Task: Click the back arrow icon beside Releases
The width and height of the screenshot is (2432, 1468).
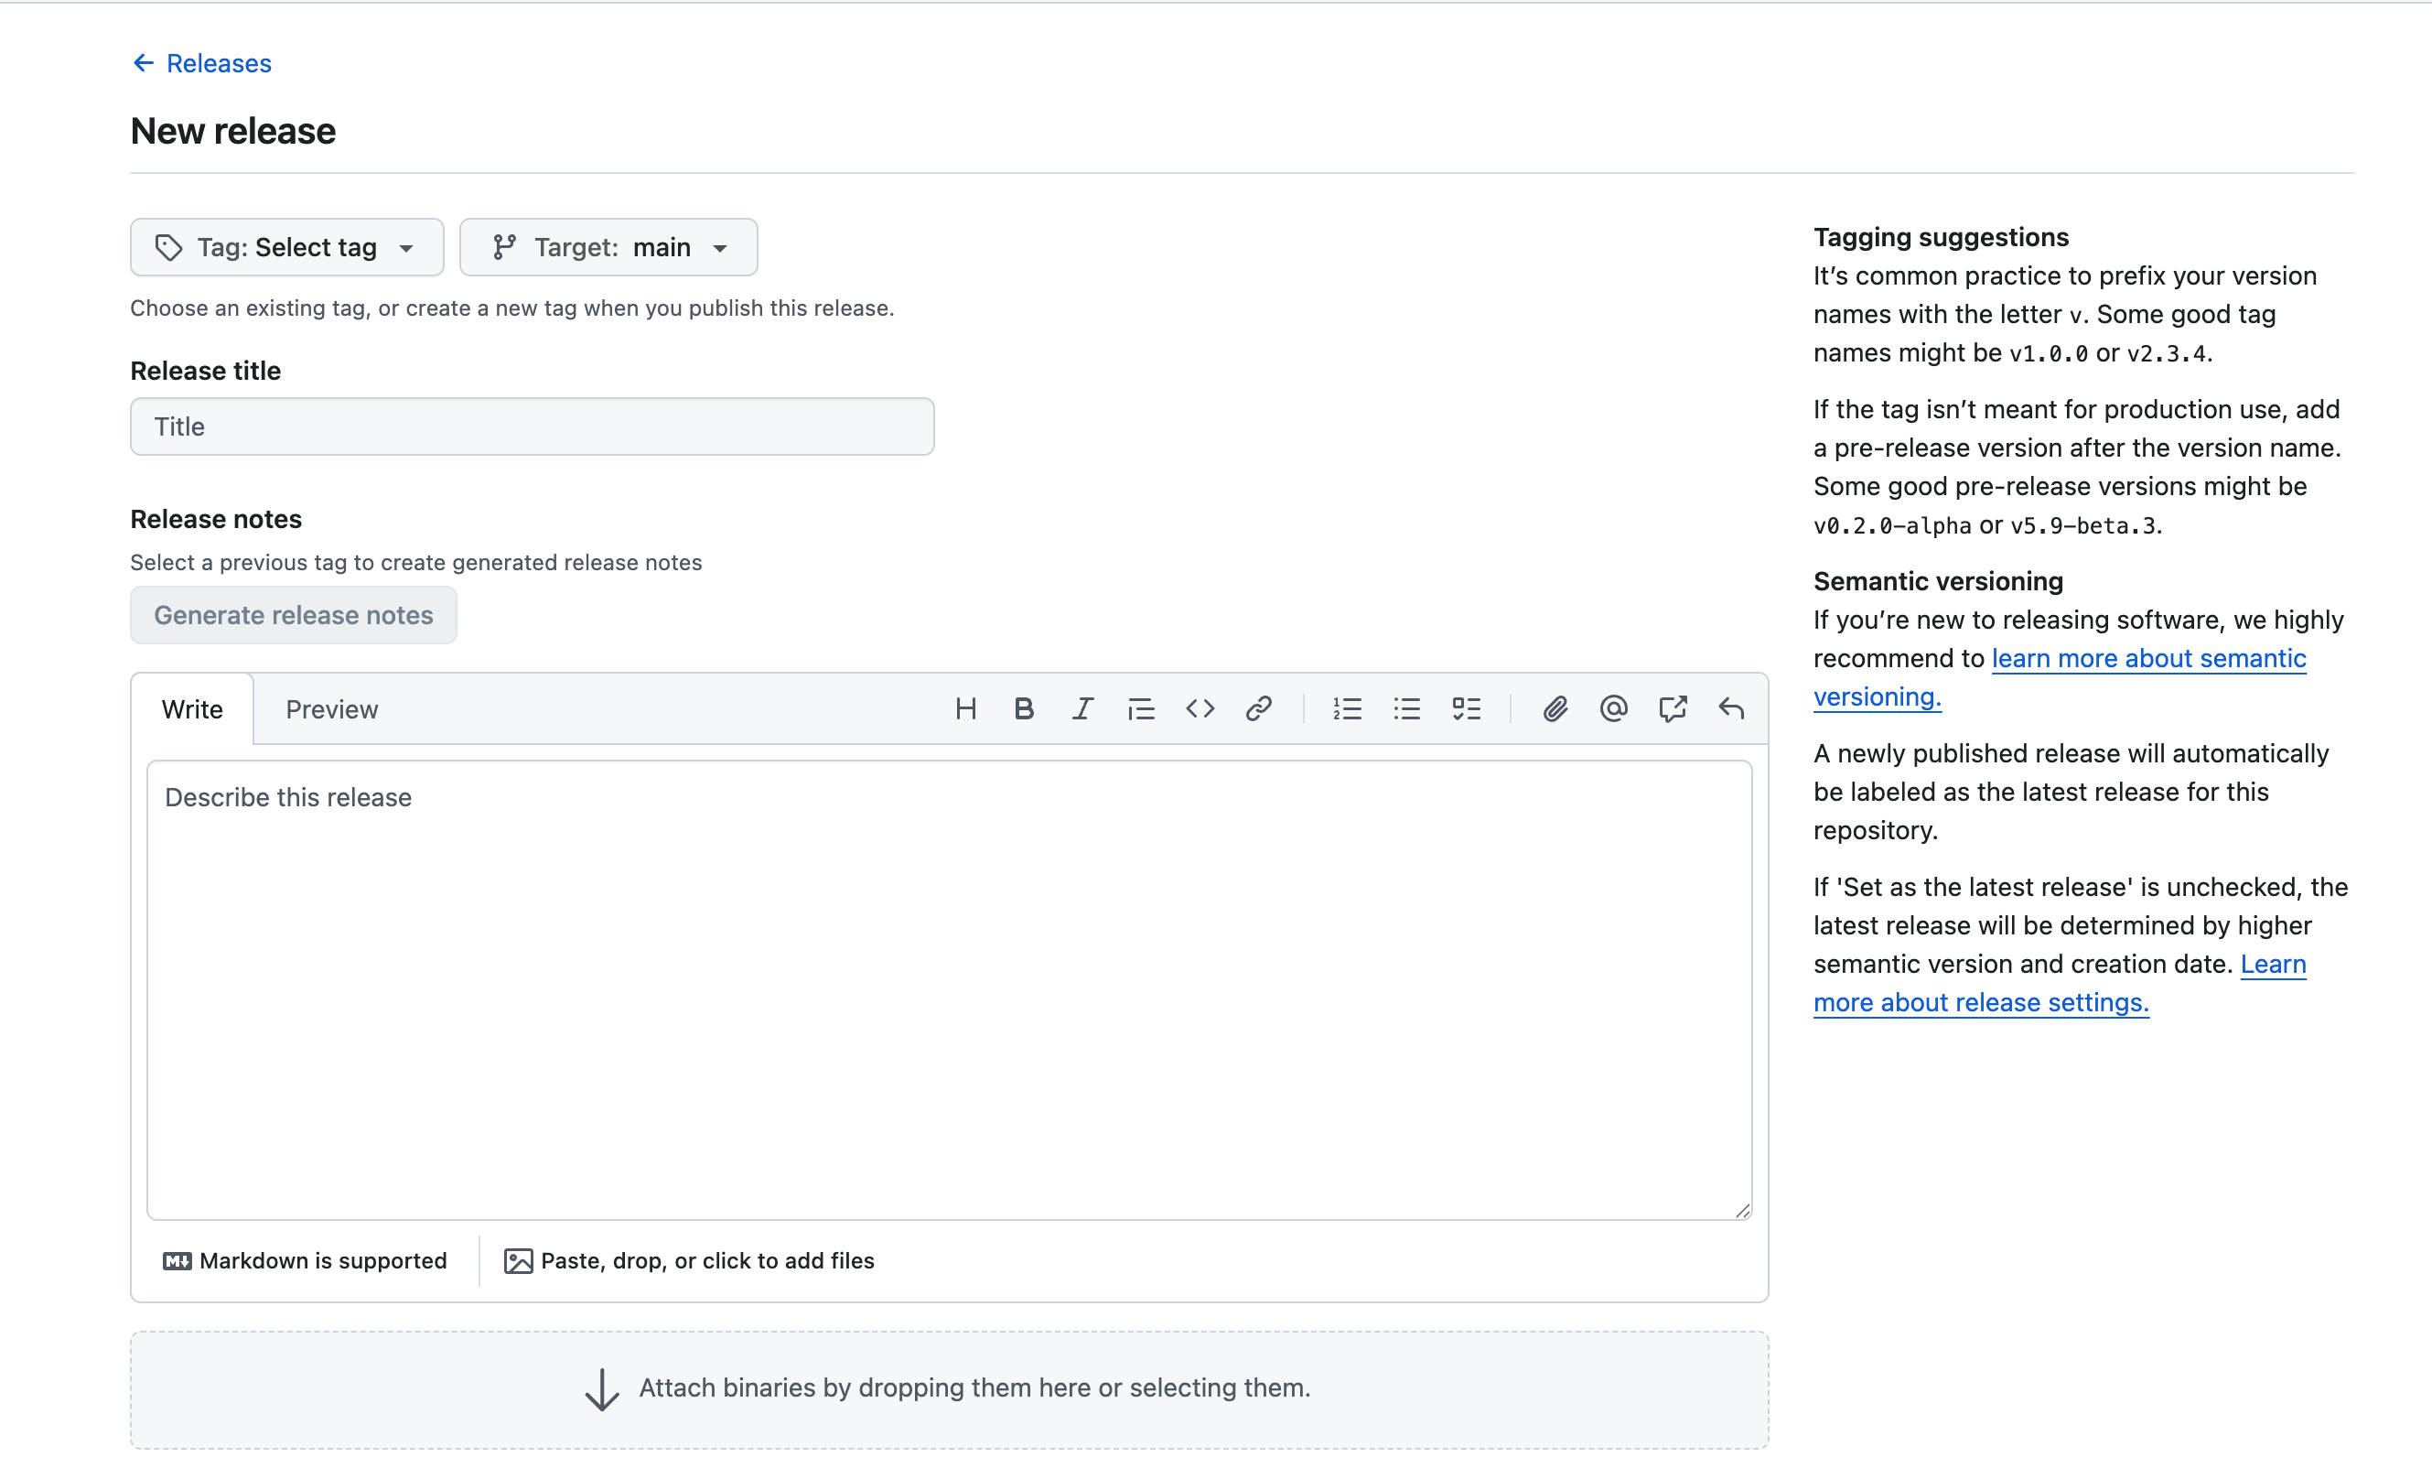Action: click(x=143, y=63)
